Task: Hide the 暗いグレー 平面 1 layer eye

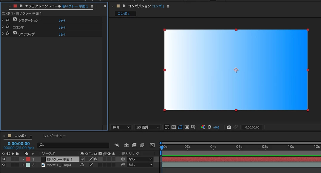Action: tap(4, 159)
